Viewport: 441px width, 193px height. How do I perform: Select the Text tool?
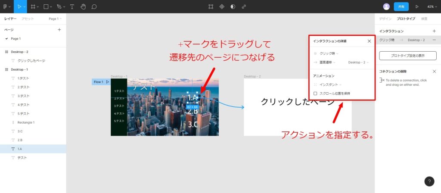pyautogui.click(x=72, y=6)
